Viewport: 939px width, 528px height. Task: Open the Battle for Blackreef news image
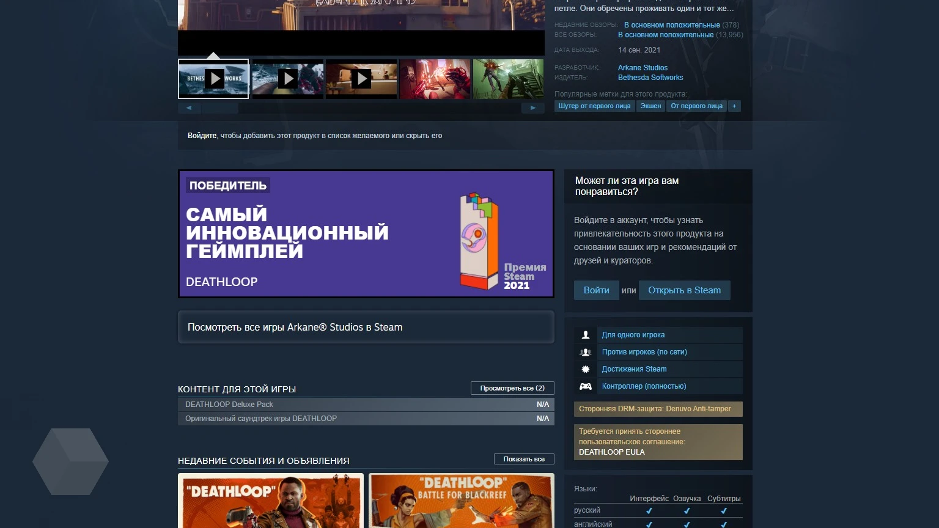click(x=462, y=501)
